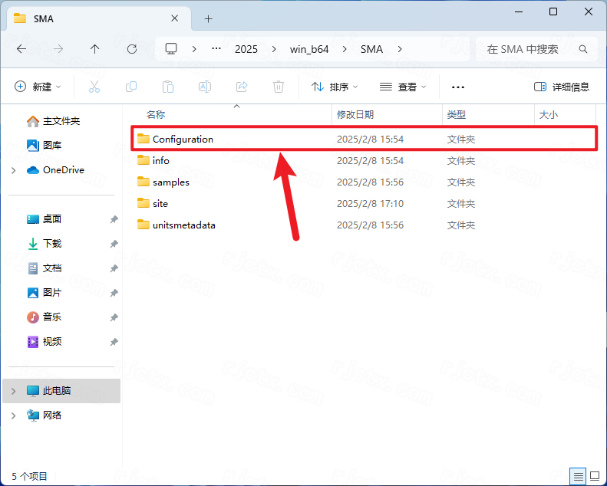607x486 pixels.
Task: Select the Configuration folder
Action: (x=364, y=139)
